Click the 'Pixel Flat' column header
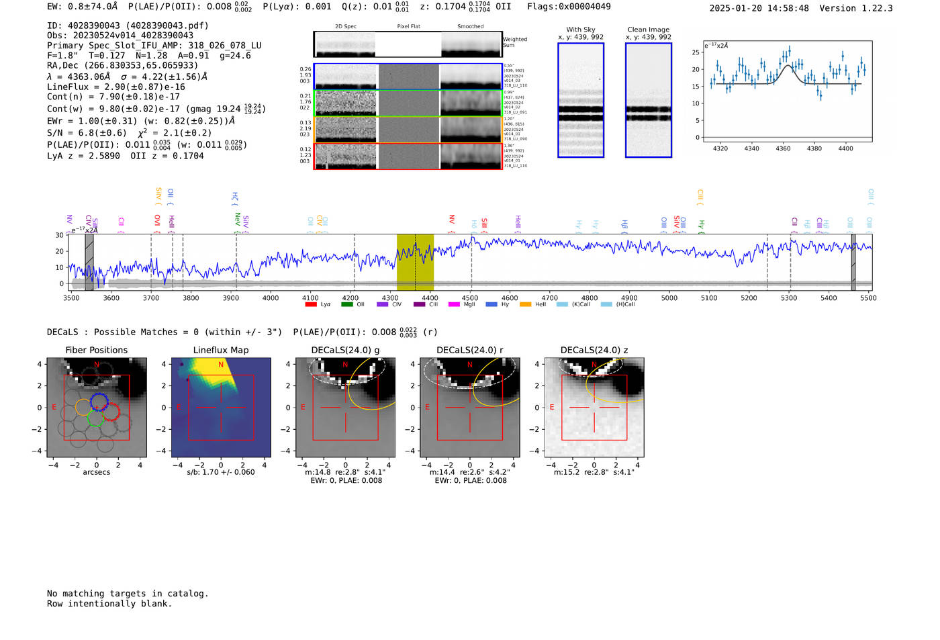The image size is (940, 640). 409,27
